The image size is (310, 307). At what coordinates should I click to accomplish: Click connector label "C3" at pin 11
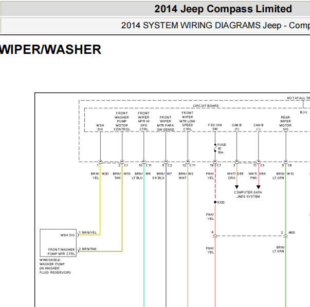[262, 165]
